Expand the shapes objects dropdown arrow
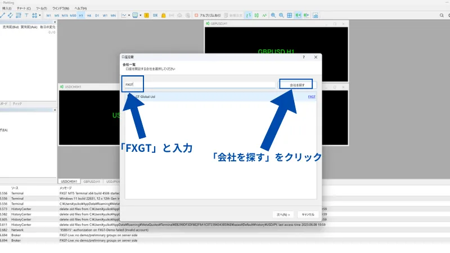The image size is (450, 253). (39, 16)
